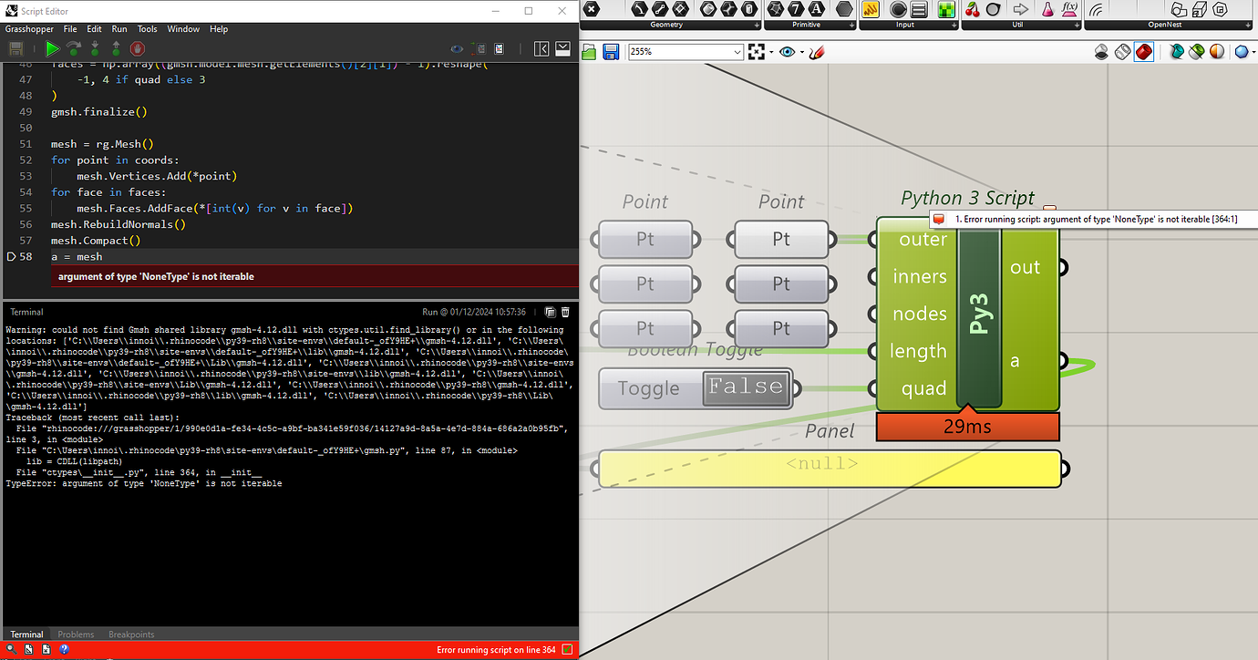Select the f(x) Expression icon in Util group
The height and width of the screenshot is (660, 1258).
(x=1070, y=9)
